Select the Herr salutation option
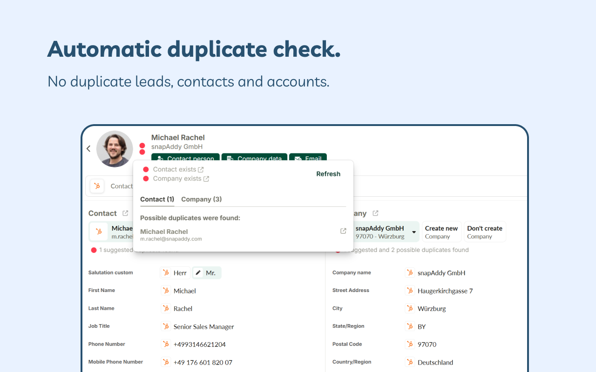Screen dimensions: 596x372 click(175, 273)
